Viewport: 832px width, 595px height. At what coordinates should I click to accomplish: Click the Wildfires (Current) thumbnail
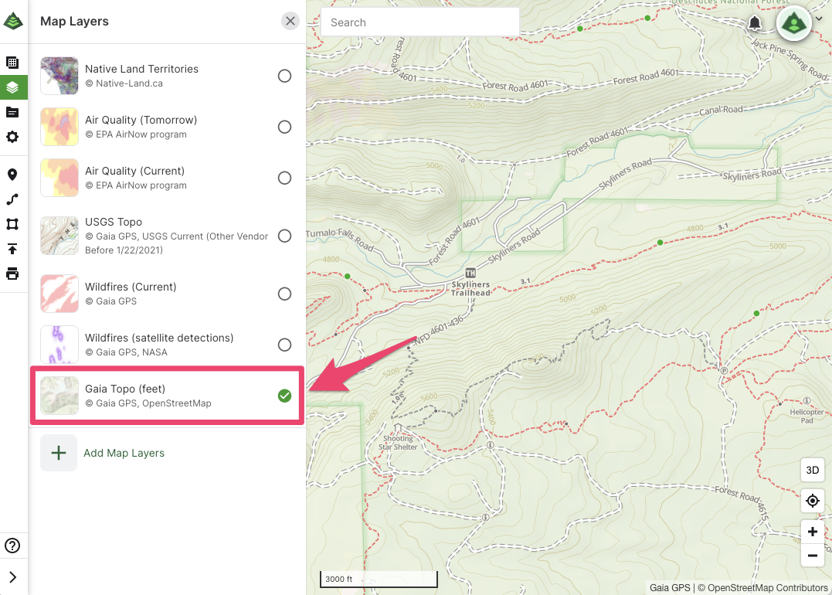(59, 294)
